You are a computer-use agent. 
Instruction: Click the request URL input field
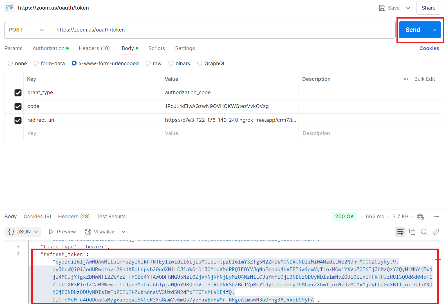click(x=223, y=30)
